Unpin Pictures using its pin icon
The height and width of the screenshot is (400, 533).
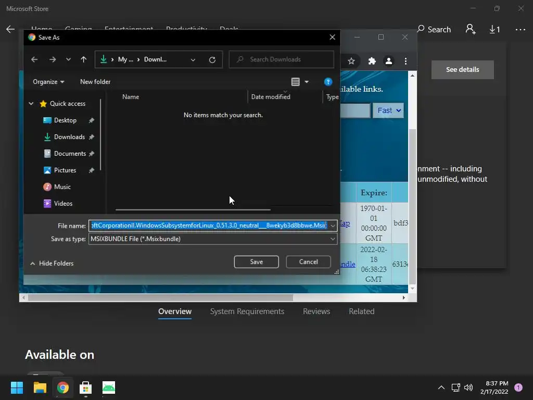[x=92, y=170]
